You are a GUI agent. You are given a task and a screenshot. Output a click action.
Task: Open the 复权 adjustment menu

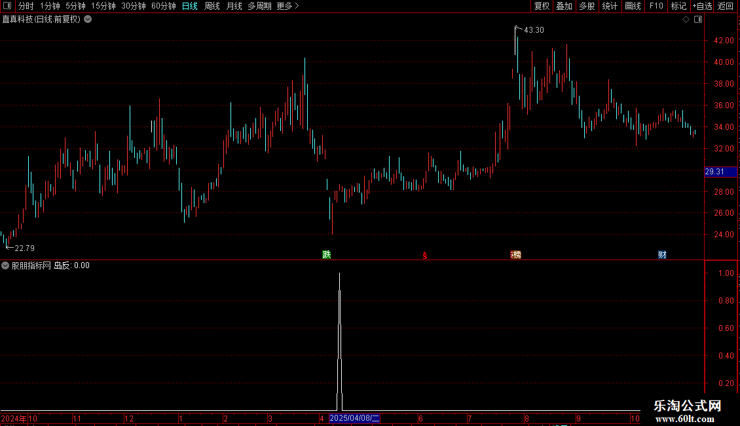click(542, 6)
